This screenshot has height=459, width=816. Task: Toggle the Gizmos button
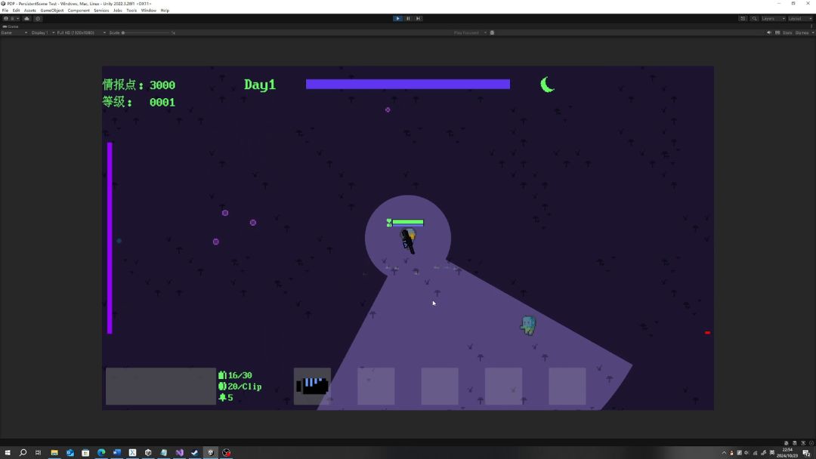(x=803, y=32)
